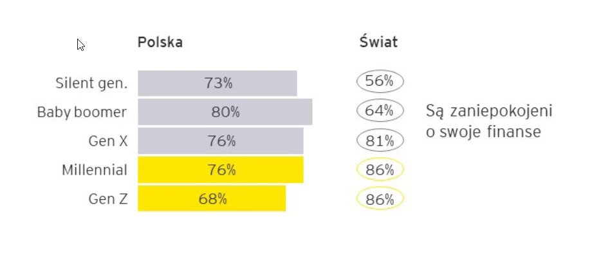Click the Polska column heading
Viewport: 601px width, 257px height.
coord(160,43)
